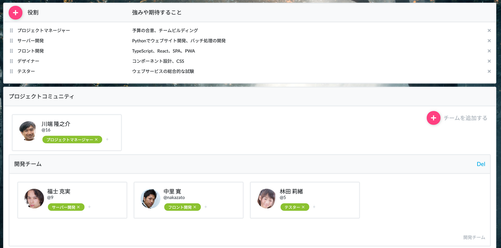Screen dimensions: 501x248
Task: Select the 林田 莉緒 member name
Action: pos(291,191)
